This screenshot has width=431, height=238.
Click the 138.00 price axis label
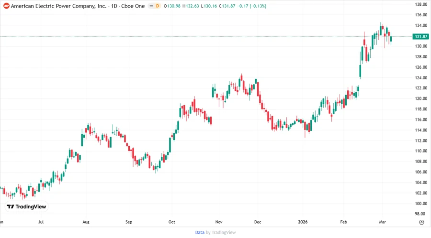click(x=421, y=4)
